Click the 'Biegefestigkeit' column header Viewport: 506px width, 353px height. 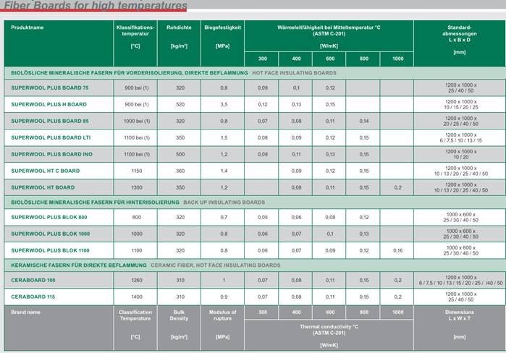click(x=222, y=27)
